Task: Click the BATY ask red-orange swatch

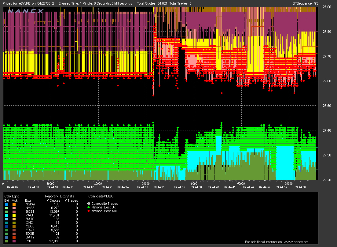Action: tap(14, 238)
